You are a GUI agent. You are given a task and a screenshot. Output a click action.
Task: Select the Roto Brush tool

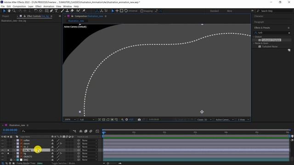[79, 11]
